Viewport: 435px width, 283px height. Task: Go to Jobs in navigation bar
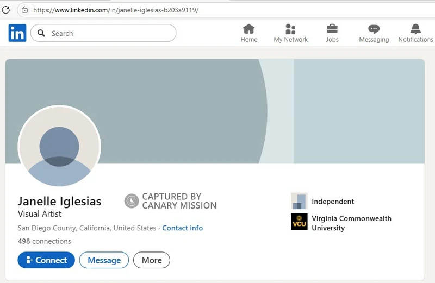click(332, 33)
